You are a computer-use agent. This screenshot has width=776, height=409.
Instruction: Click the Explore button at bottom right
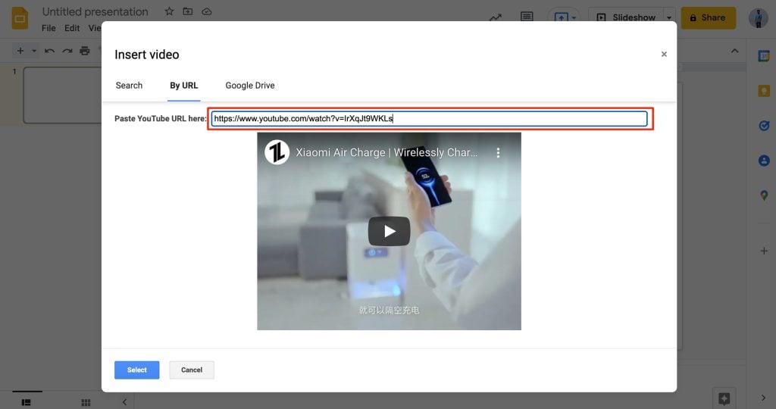[724, 398]
